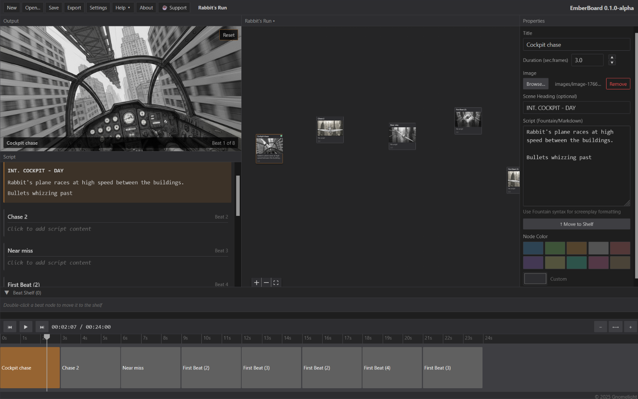Open the Settings menu item
The width and height of the screenshot is (638, 399).
98,7
